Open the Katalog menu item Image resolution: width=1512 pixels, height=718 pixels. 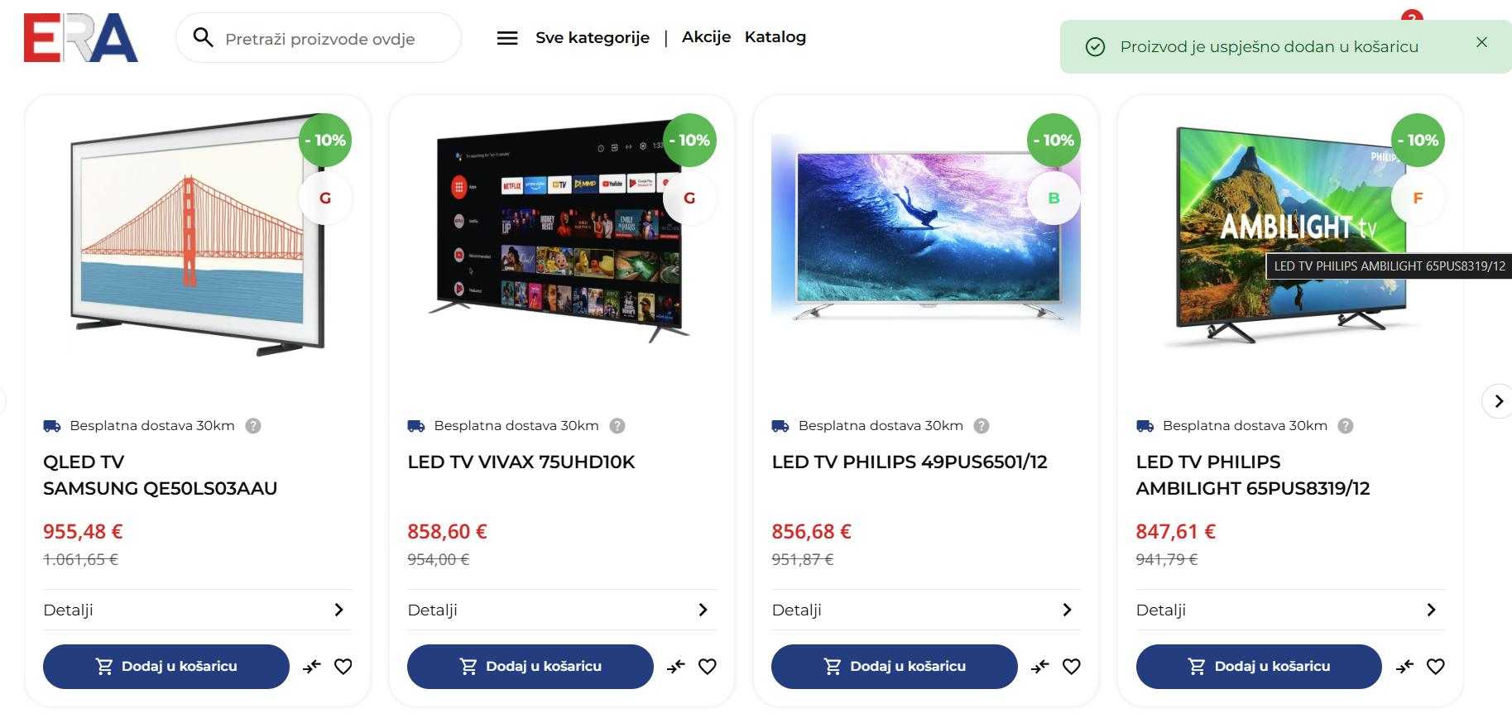click(775, 37)
